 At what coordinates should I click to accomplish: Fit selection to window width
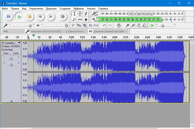(x=139, y=25)
